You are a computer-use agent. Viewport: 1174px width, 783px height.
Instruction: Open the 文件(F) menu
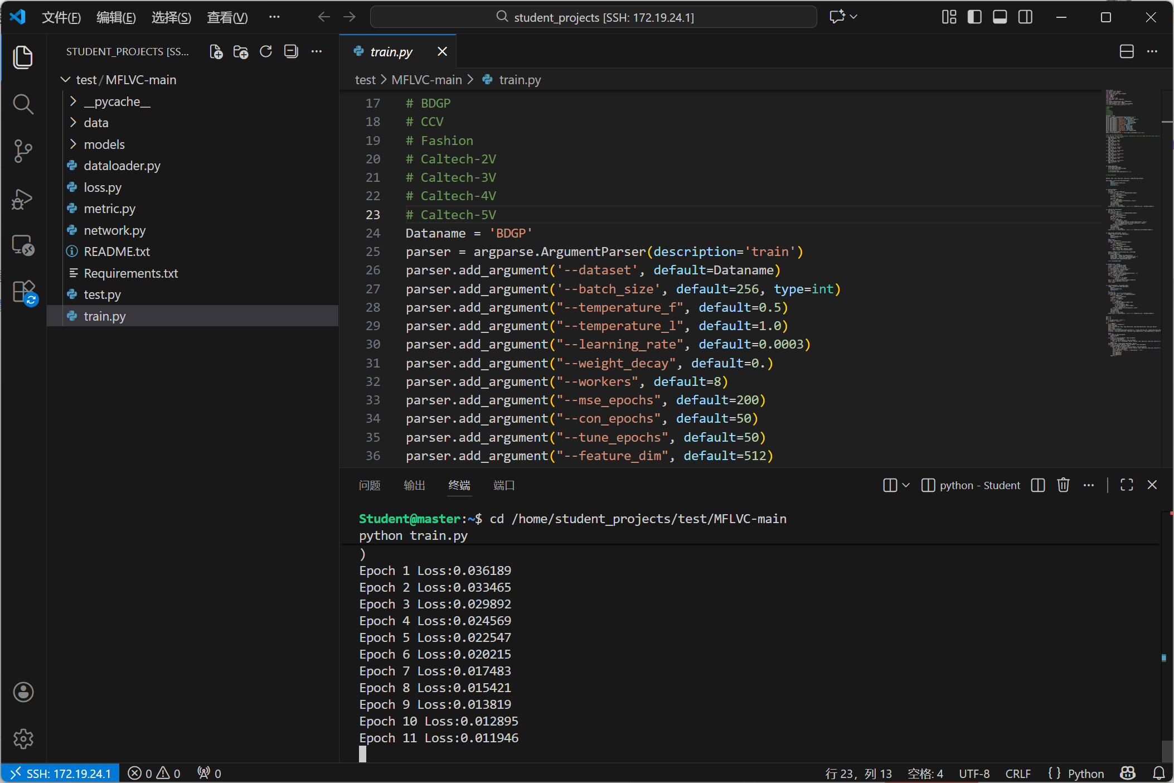point(61,17)
